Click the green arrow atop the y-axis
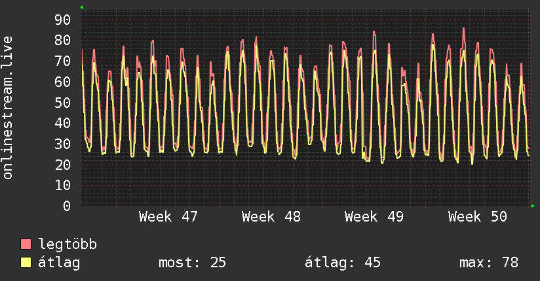The image size is (540, 281). point(82,7)
